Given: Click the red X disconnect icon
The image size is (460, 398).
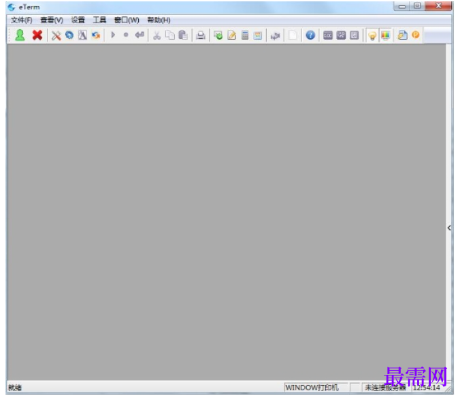Looking at the screenshot, I should pos(37,35).
